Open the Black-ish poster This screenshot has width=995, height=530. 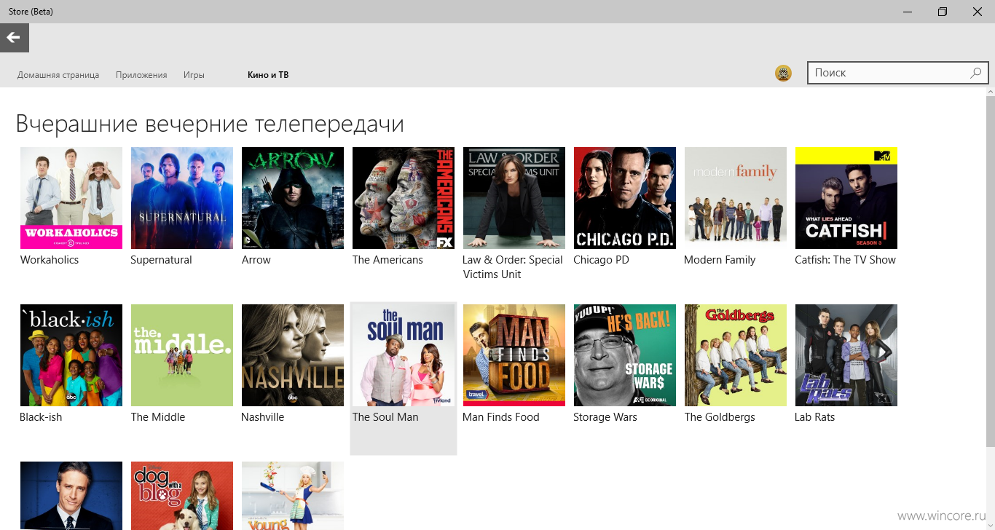click(71, 355)
